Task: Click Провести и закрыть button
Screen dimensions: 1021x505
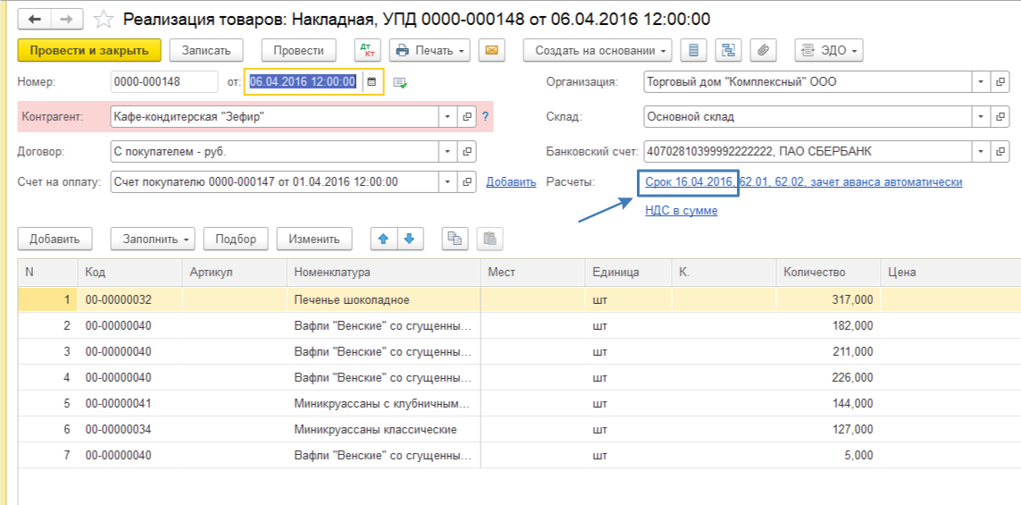Action: pyautogui.click(x=89, y=50)
